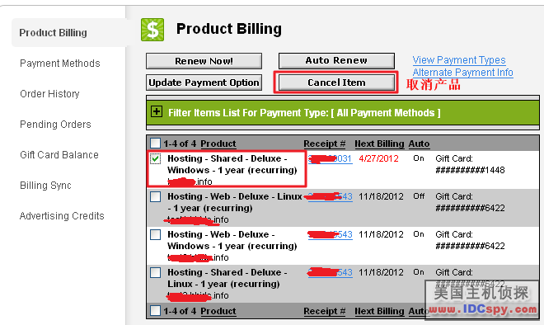The image size is (544, 325).
Task: Click the green dollar Product Billing icon
Action: [152, 30]
